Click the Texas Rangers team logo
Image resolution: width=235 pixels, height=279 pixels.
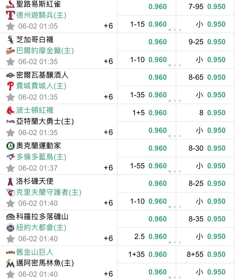click(10, 15)
